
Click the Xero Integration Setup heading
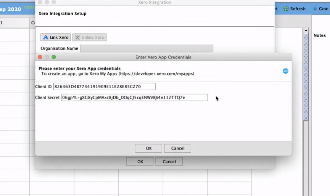tap(63, 14)
